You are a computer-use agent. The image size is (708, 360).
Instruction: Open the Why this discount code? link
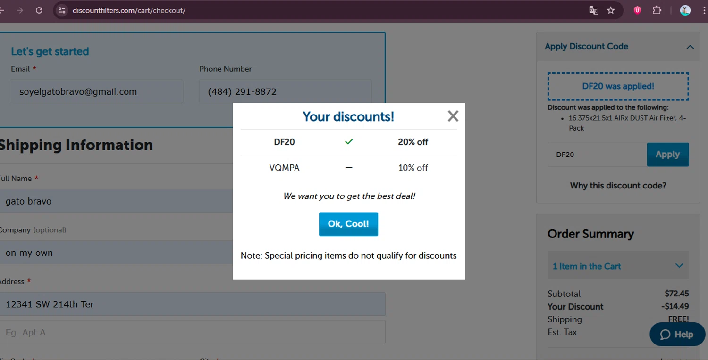tap(618, 186)
